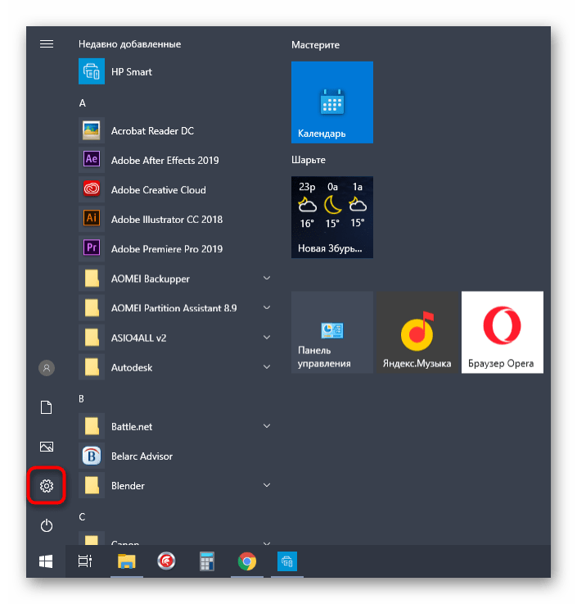577x604 pixels.
Task: Open the Control Panel tile
Action: pyautogui.click(x=331, y=332)
